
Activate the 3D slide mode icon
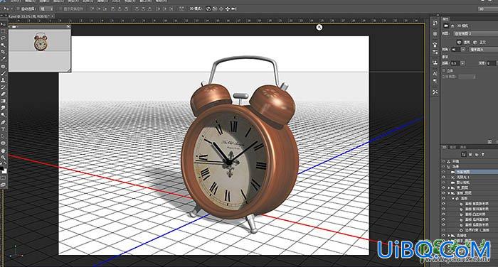click(x=228, y=9)
